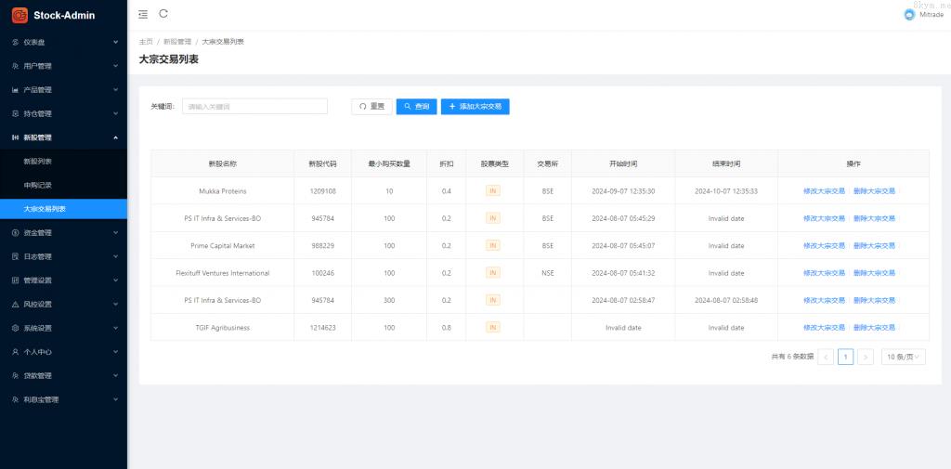The image size is (951, 469).
Task: Open 风控设置 risk control menu
Action: point(63,305)
